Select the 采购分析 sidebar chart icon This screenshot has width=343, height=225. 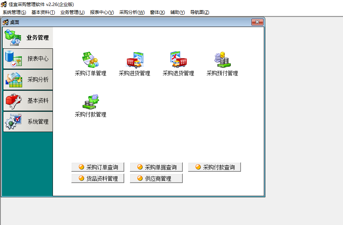pyautogui.click(x=14, y=79)
